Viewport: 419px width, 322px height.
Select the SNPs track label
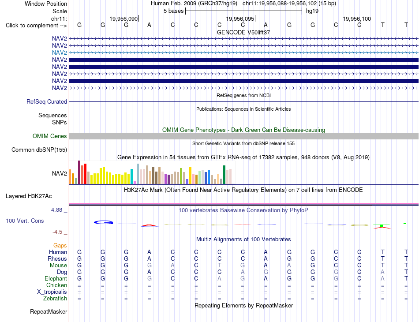60,122
